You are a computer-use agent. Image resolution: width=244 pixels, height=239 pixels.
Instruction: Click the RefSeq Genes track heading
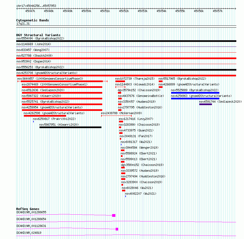28,209
